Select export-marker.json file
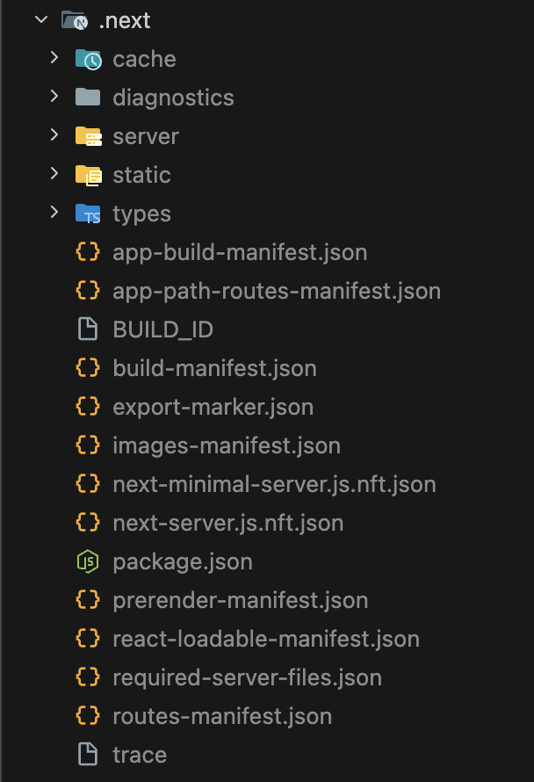 pos(213,407)
